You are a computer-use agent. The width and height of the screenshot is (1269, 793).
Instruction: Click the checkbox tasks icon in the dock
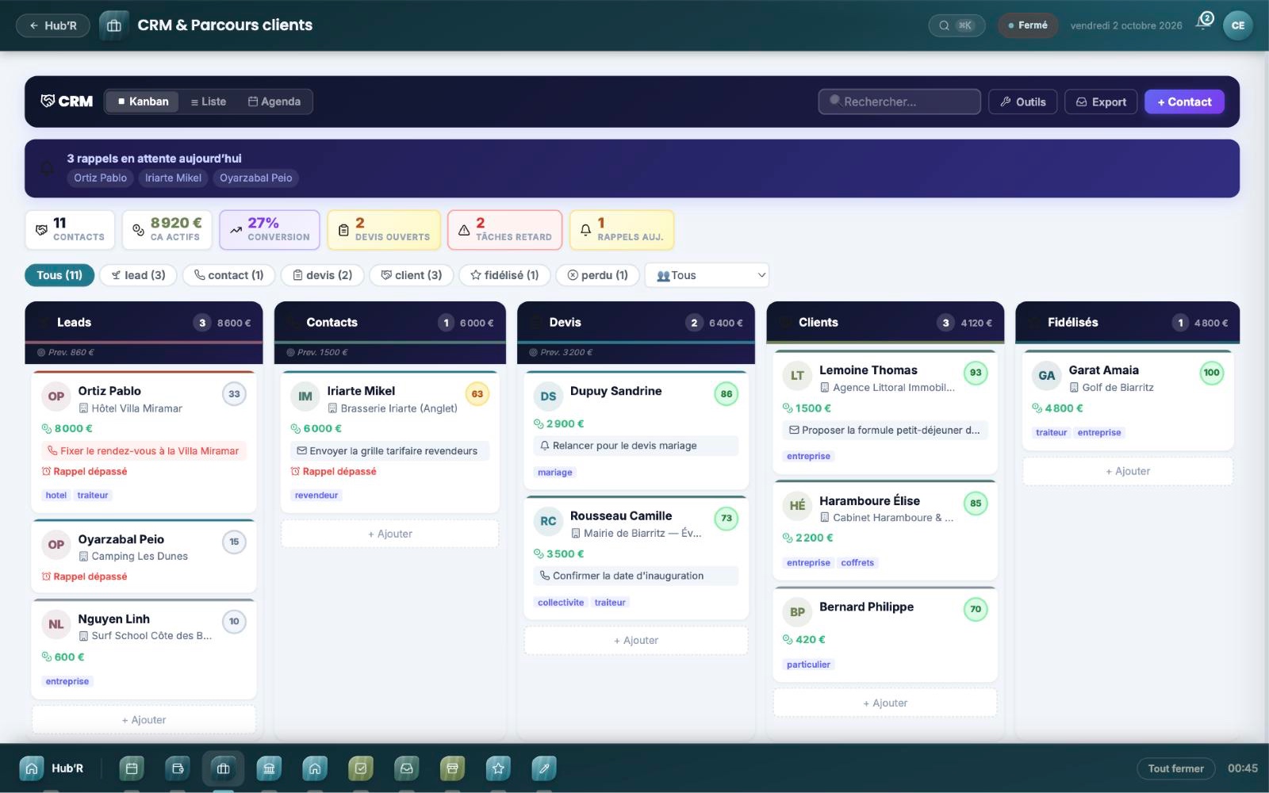(x=361, y=768)
